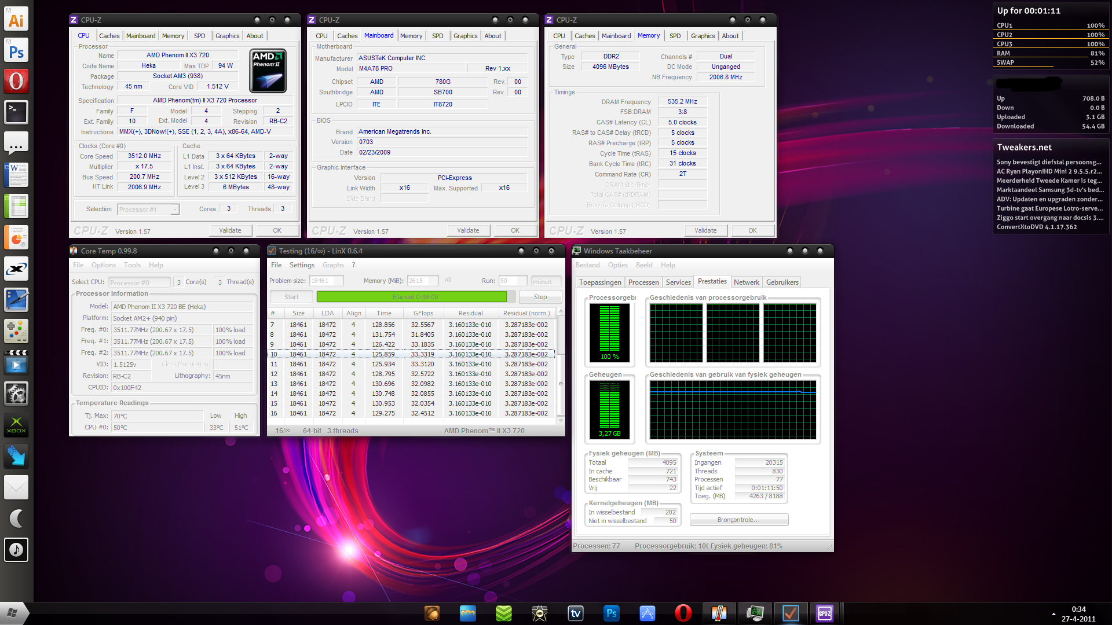Switch to the Processen tab in Taakbeheer
The height and width of the screenshot is (625, 1112).
click(x=643, y=282)
